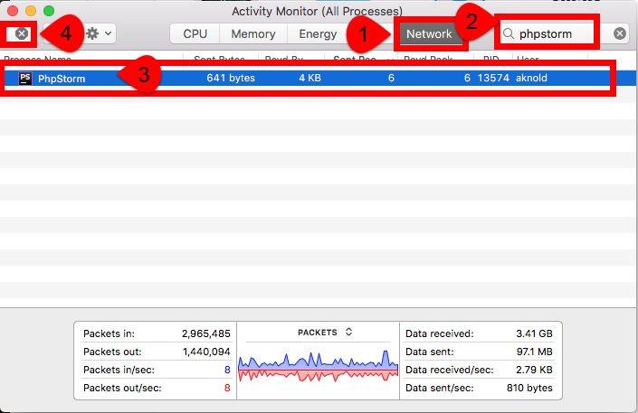638x413 pixels.
Task: Select the Network tab
Action: (429, 33)
